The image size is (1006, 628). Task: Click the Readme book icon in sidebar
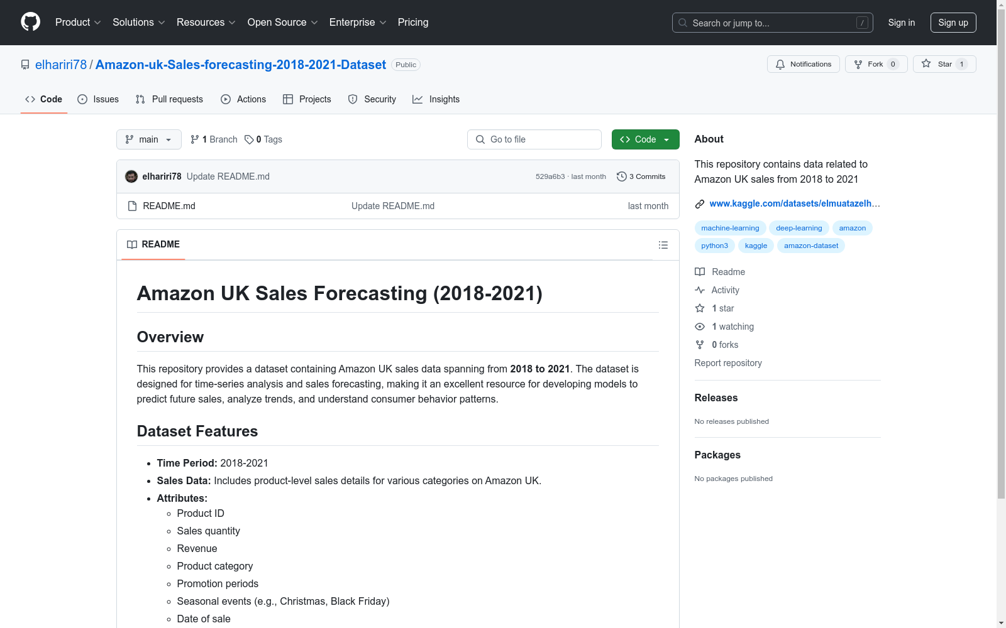point(699,271)
